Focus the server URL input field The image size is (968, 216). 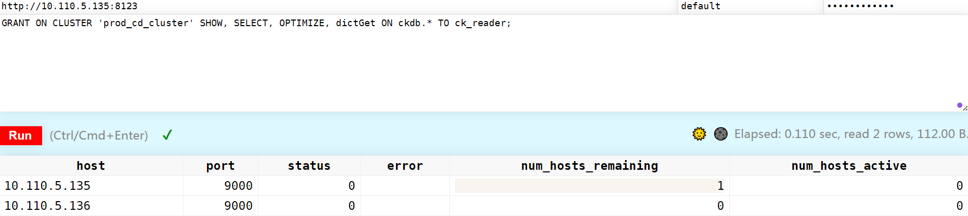tap(338, 6)
